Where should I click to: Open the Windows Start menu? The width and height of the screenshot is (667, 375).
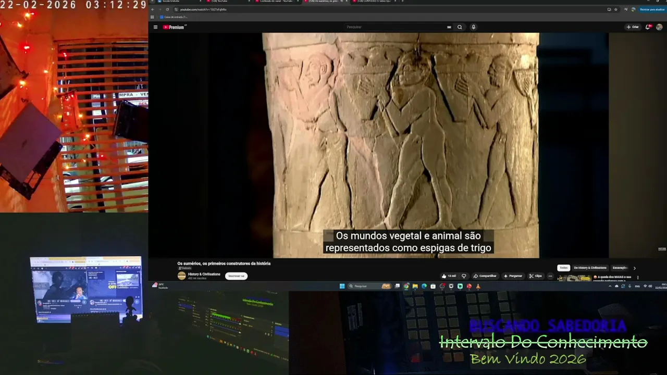(x=342, y=286)
